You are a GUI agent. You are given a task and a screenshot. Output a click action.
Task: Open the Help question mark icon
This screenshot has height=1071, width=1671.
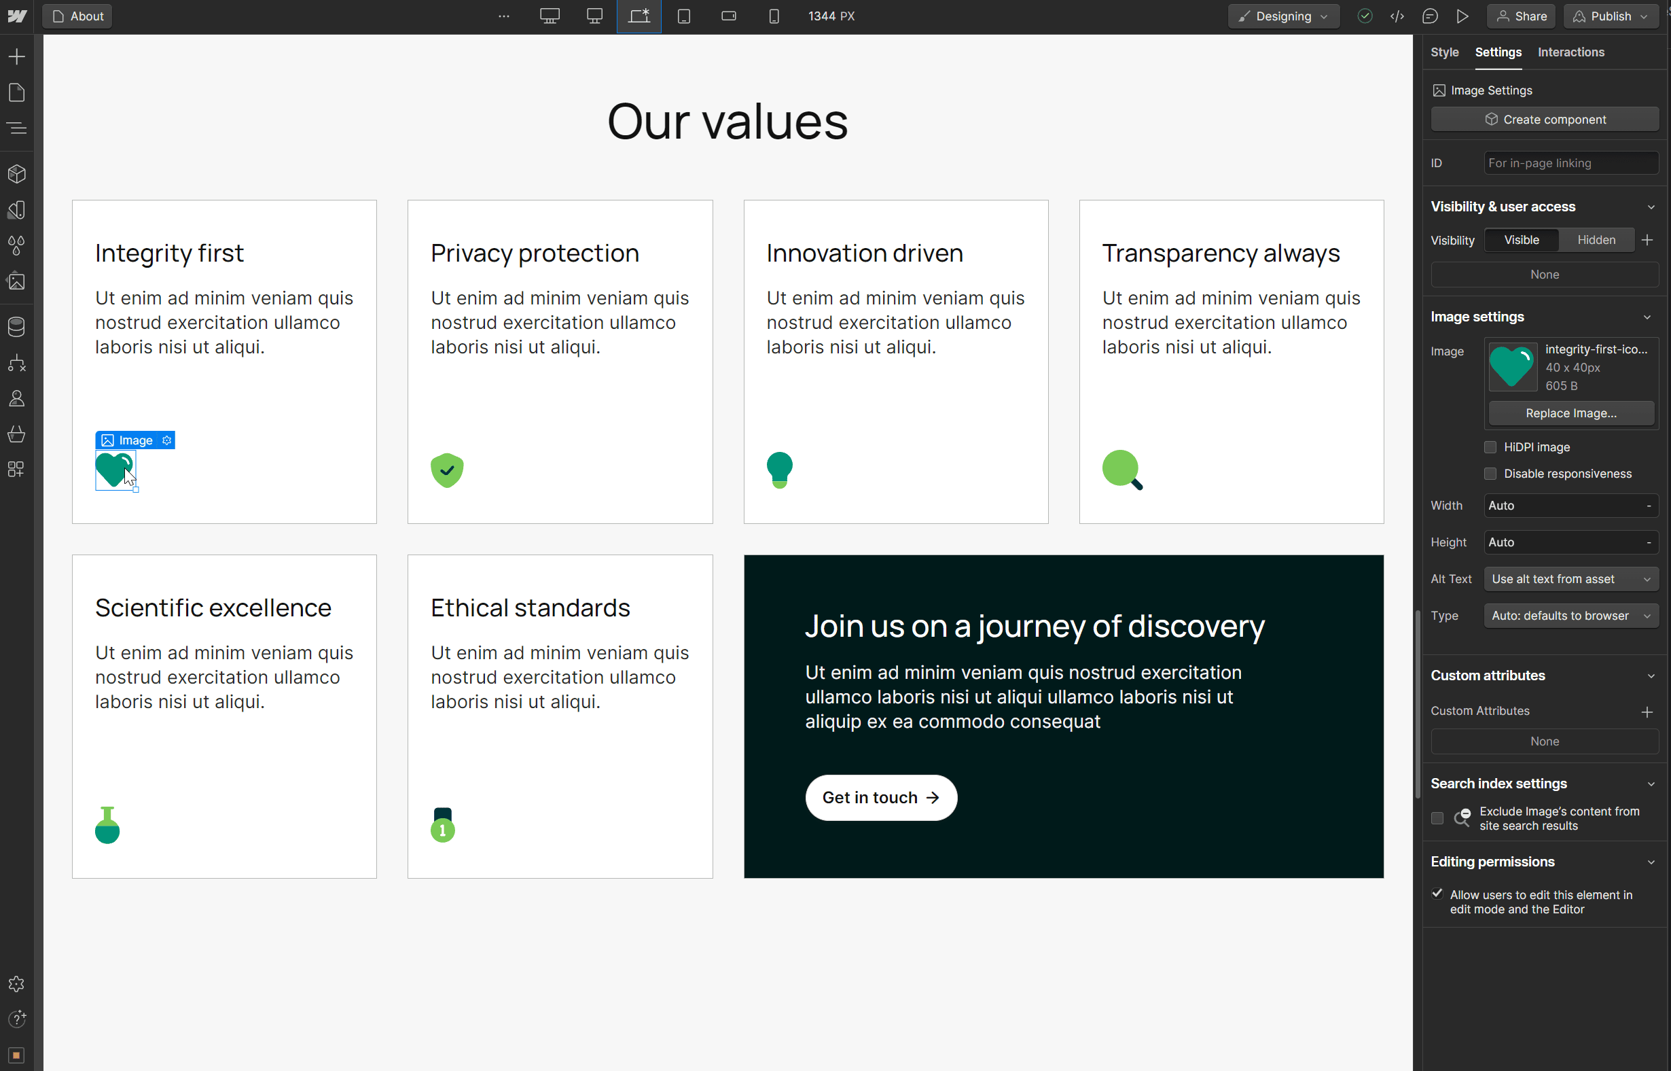click(x=17, y=1019)
